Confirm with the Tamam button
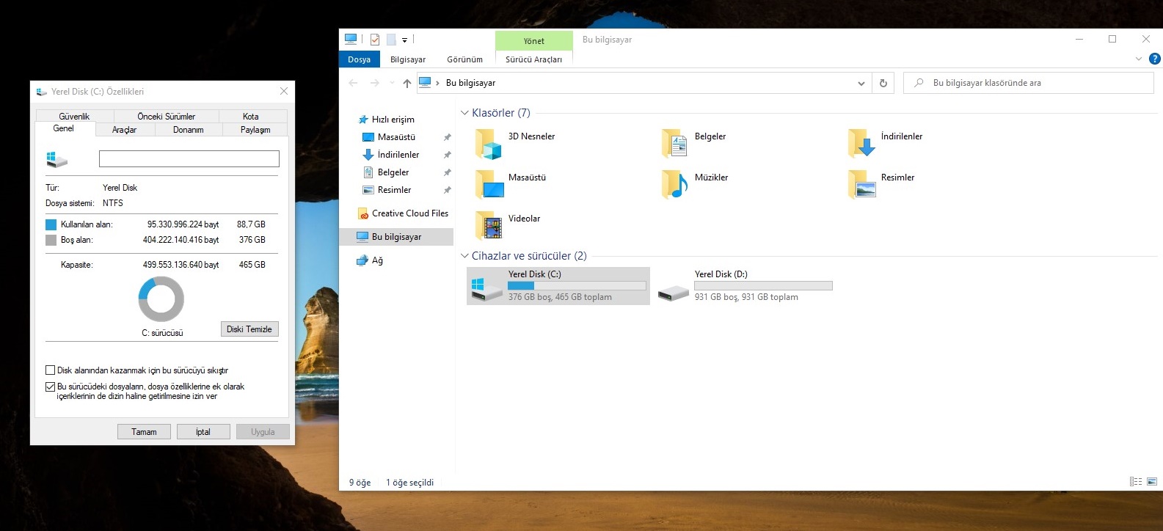The width and height of the screenshot is (1163, 531). click(x=144, y=432)
